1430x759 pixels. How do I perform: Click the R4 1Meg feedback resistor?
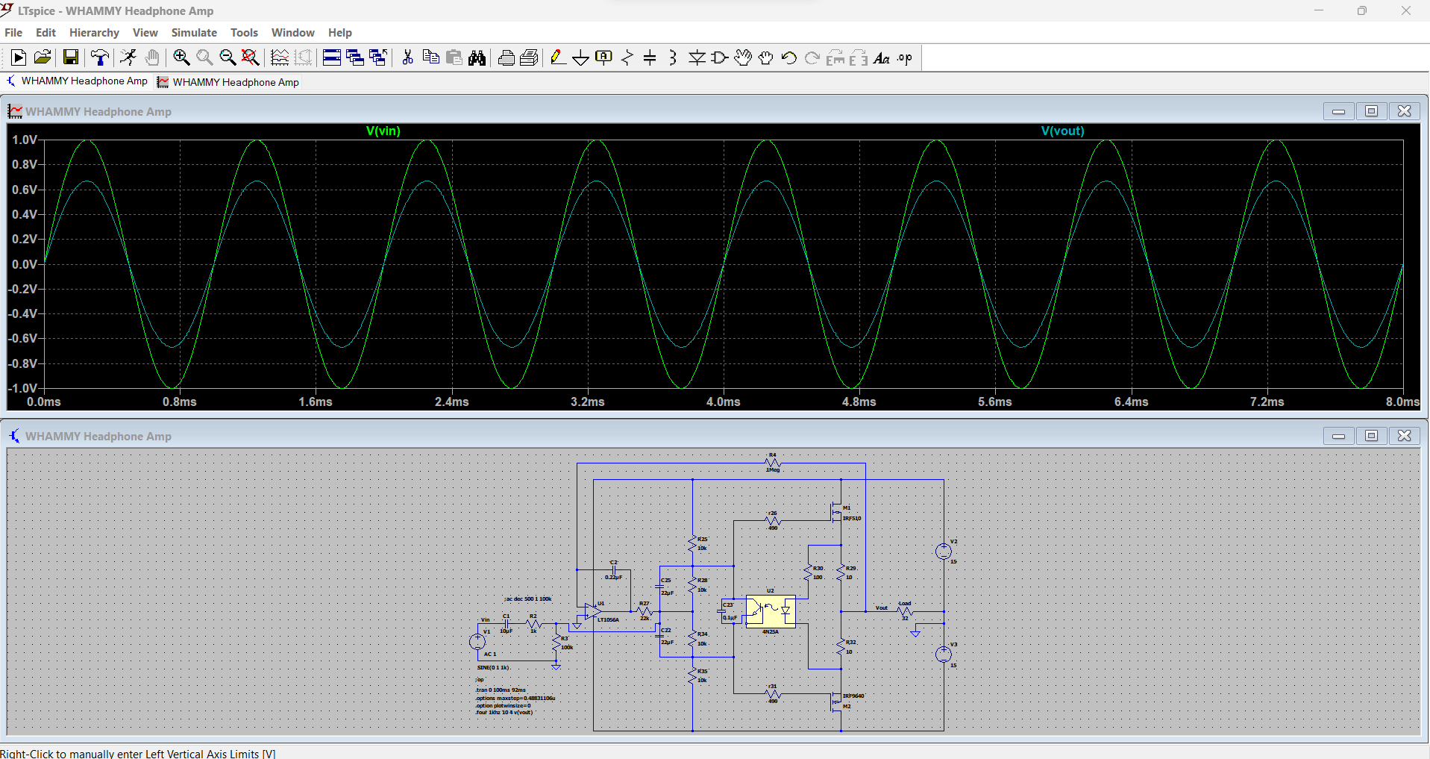point(773,463)
